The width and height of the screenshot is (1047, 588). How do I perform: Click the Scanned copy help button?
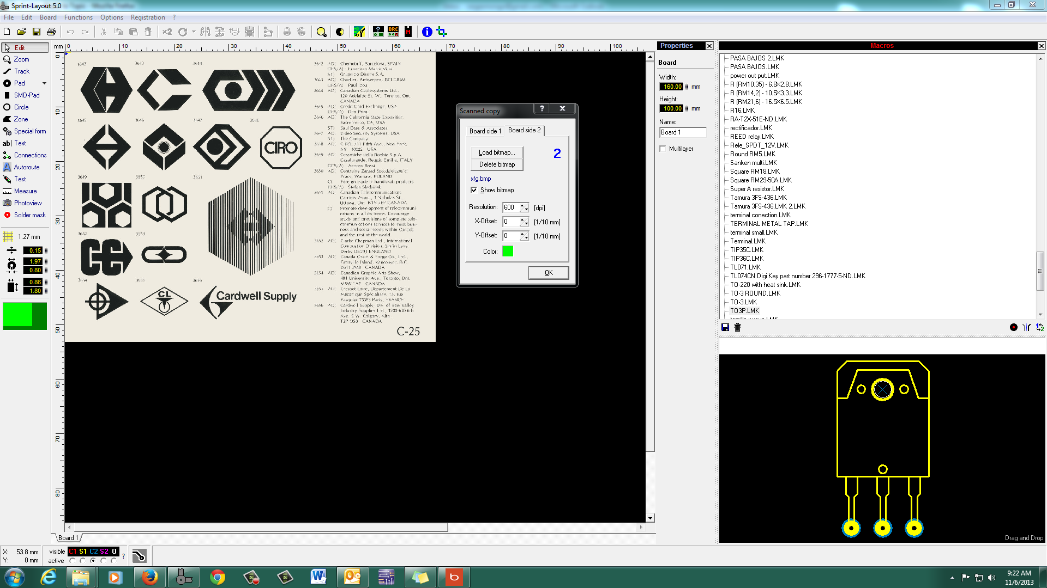[x=541, y=108]
